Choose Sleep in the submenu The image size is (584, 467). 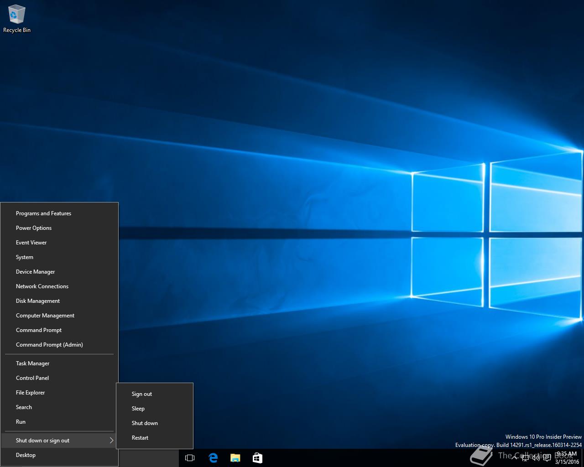[x=155, y=409]
